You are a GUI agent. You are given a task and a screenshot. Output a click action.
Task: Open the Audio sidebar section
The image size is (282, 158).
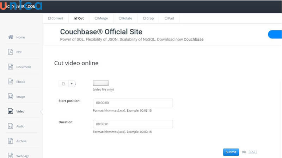click(20, 126)
